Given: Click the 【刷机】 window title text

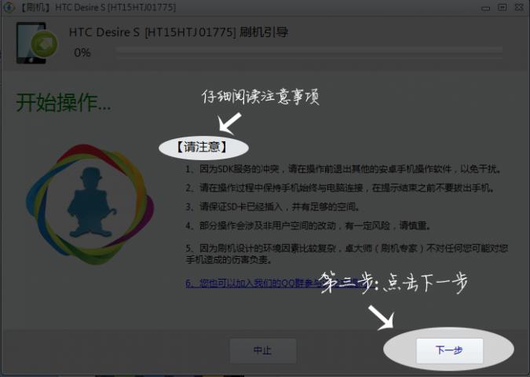Looking at the screenshot, I should [98, 7].
